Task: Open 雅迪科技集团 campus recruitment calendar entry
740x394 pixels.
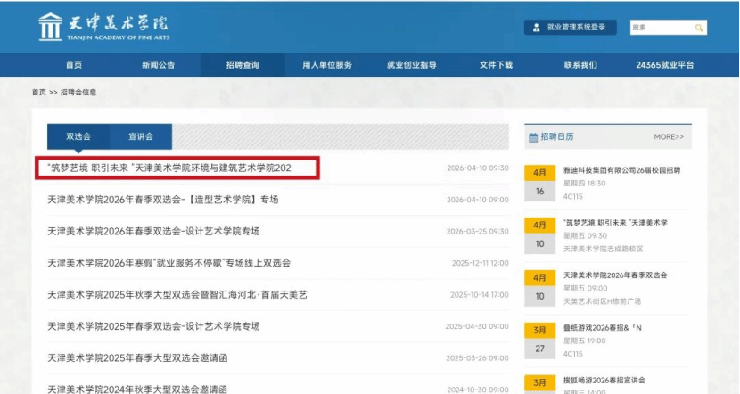Action: click(x=621, y=170)
